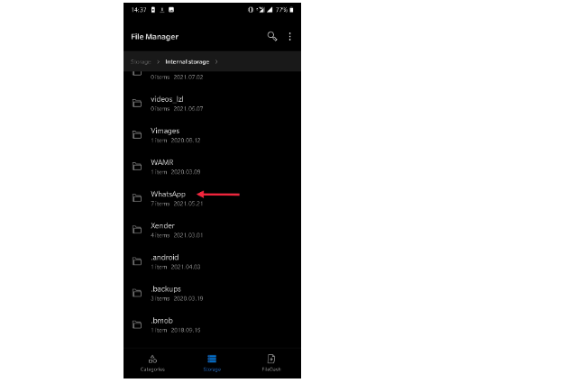Image resolution: width=577 pixels, height=383 pixels.
Task: Open the .android folder name
Action: pos(164,257)
